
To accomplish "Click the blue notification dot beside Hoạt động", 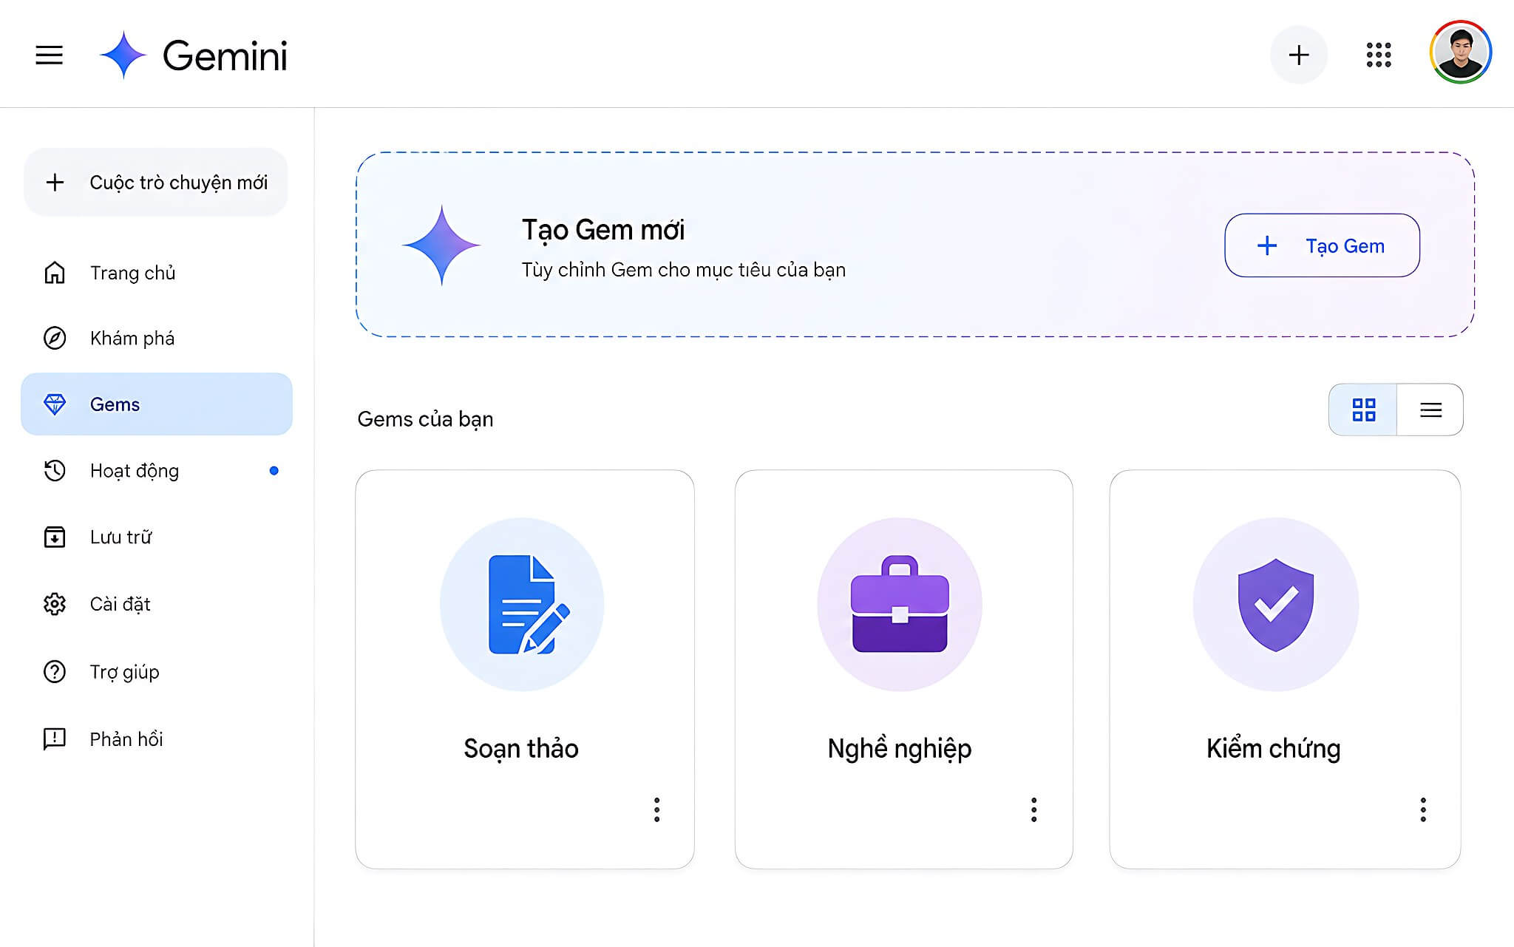I will tap(274, 471).
